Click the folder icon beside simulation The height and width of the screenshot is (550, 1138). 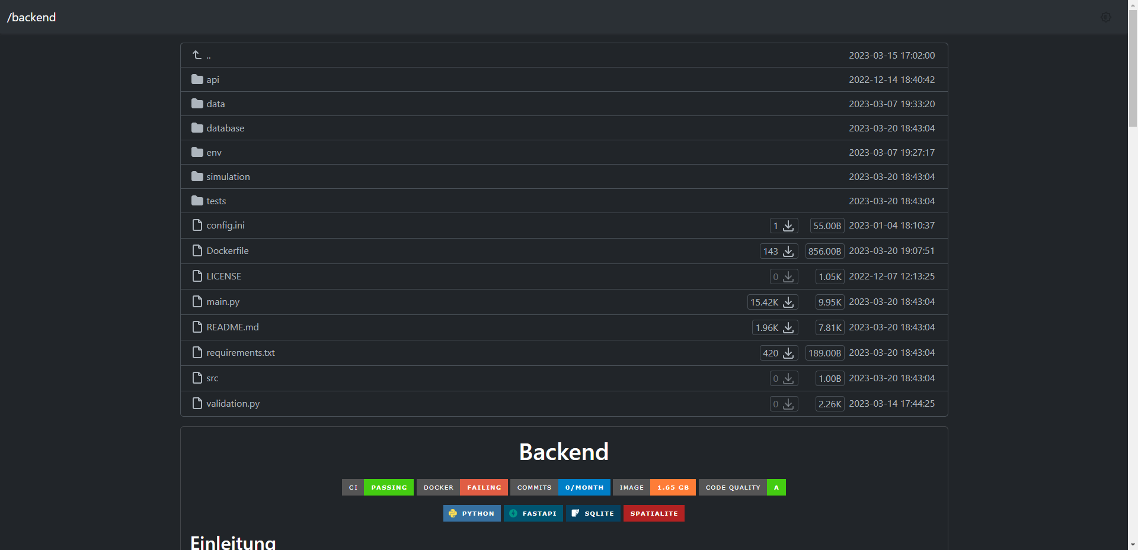click(x=196, y=176)
